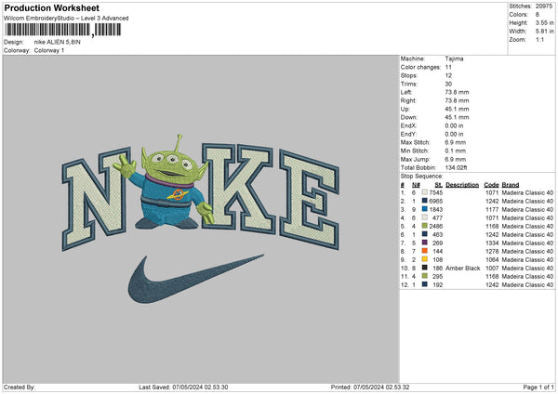Click the barcode under the worksheet title
This screenshot has height=394, width=558.
coord(63,30)
